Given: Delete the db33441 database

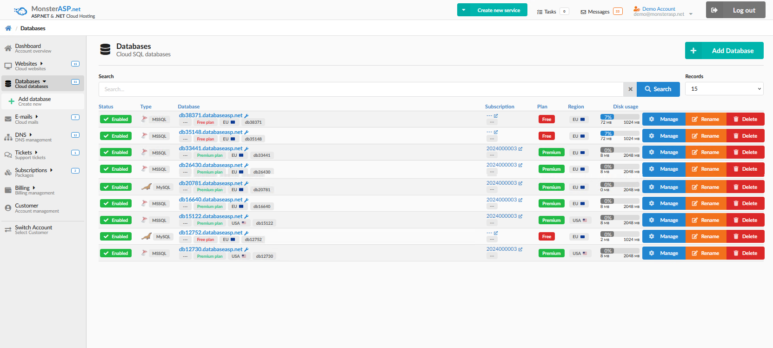Looking at the screenshot, I should [x=745, y=153].
